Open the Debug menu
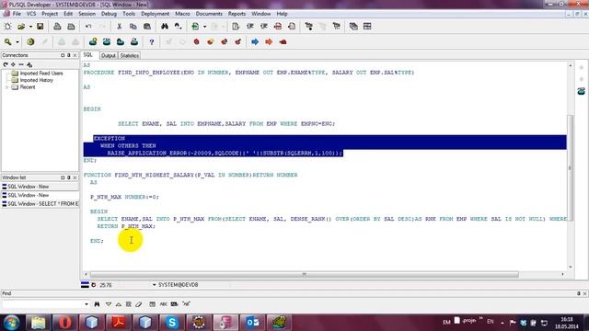Screen dimensions: 589x331 tap(109, 14)
